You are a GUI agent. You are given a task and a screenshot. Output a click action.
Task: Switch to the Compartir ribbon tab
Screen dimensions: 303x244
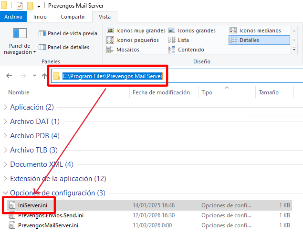tap(73, 17)
